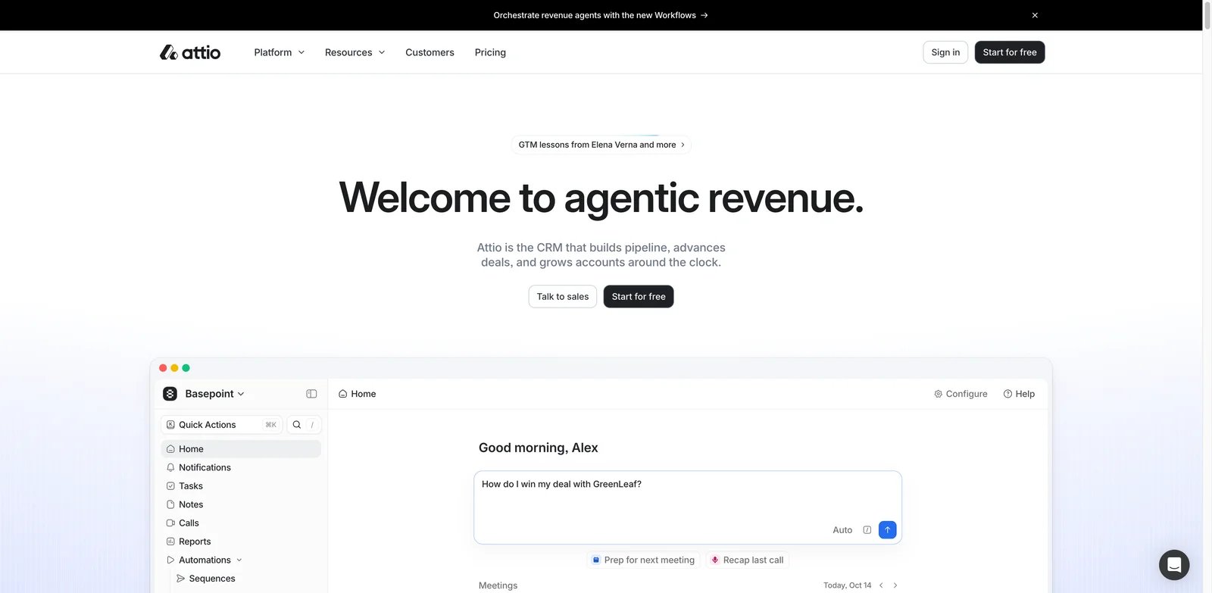Expand the Platform menu
The height and width of the screenshot is (593, 1212).
280,52
